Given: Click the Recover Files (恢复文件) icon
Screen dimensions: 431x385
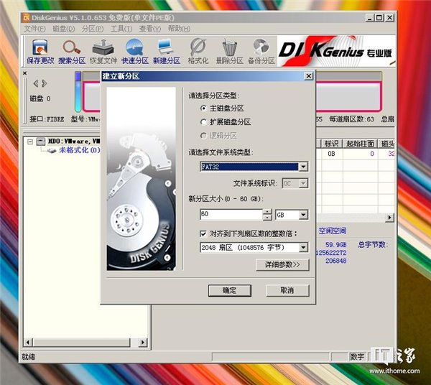Looking at the screenshot, I should click(103, 52).
